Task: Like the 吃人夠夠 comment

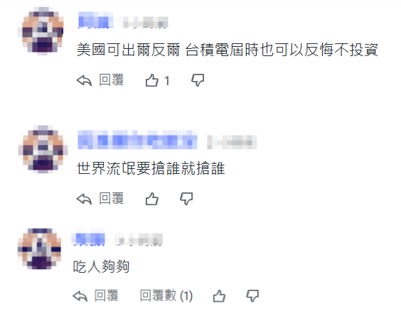Action: pos(219,296)
